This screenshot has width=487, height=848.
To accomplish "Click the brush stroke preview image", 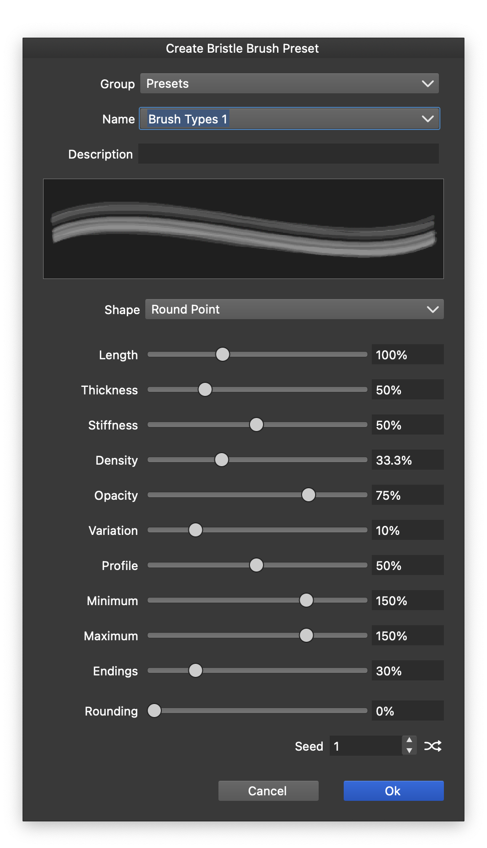I will [x=243, y=229].
